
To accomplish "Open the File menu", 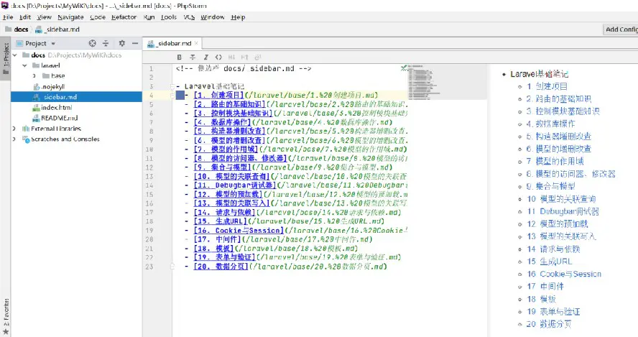I will tap(8, 17).
